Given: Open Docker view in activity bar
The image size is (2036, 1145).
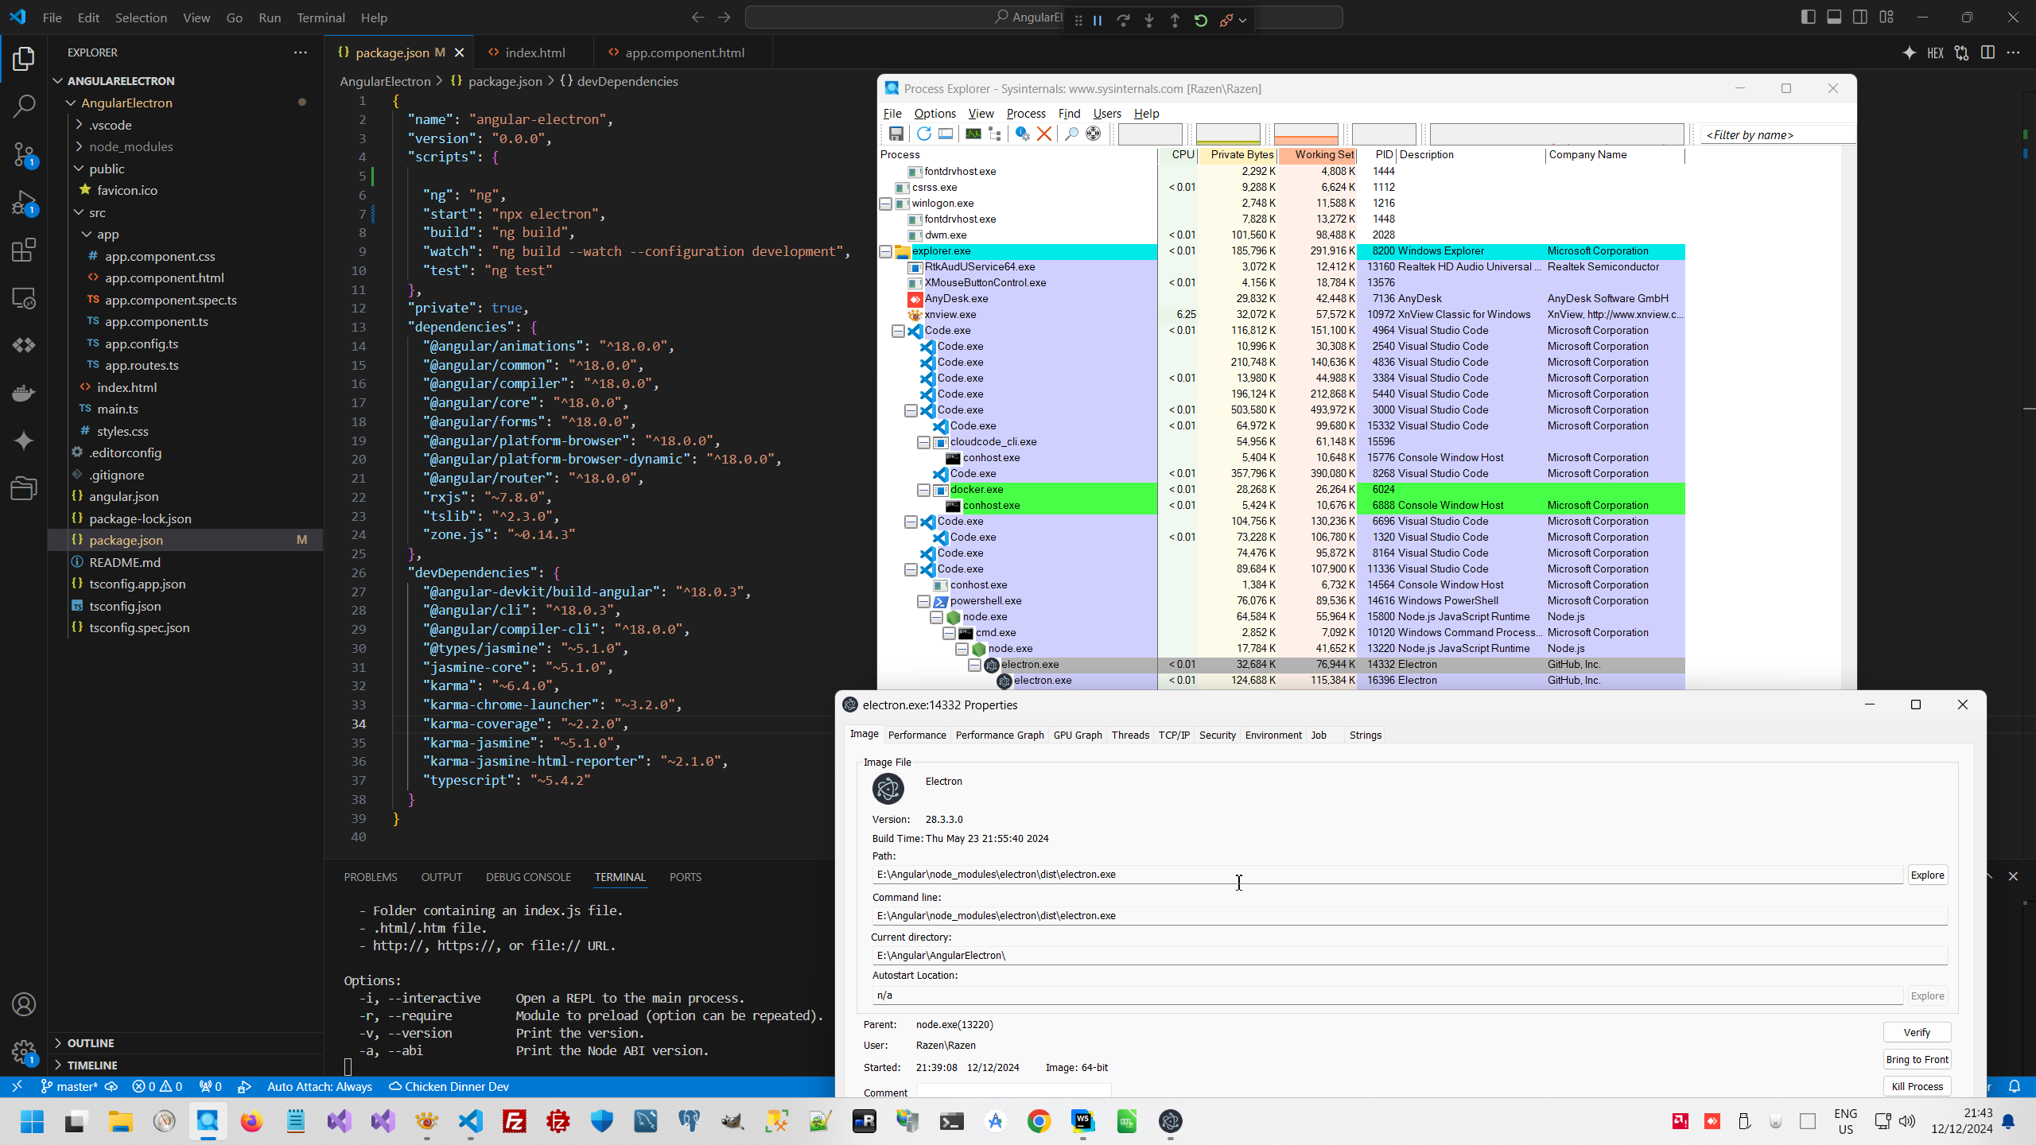Looking at the screenshot, I should point(24,393).
